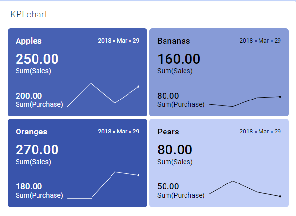The height and width of the screenshot is (216, 296).
Task: Click the KPI chart title
Action: (x=29, y=15)
